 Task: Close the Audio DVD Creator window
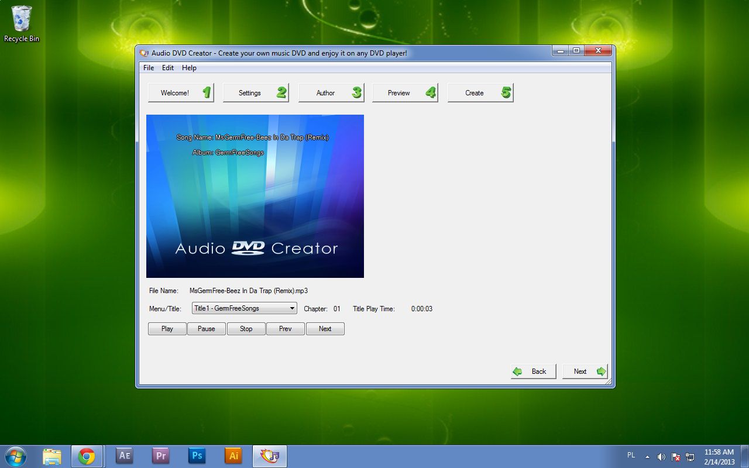598,51
